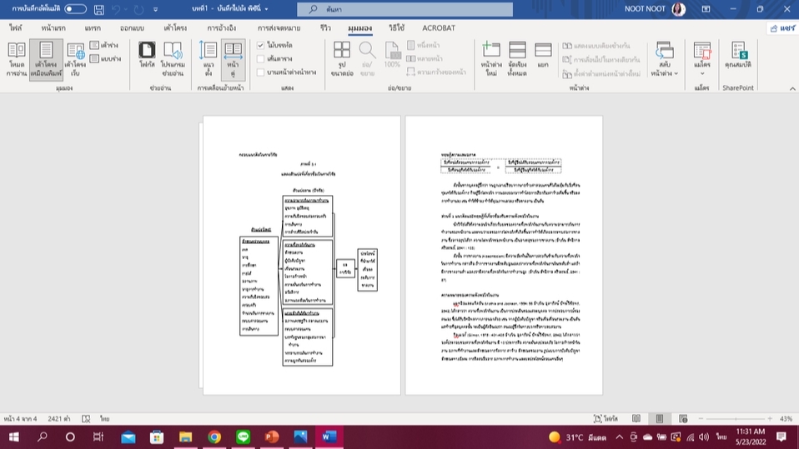The width and height of the screenshot is (799, 449).
Task: Open the File tab
Action: (x=15, y=28)
